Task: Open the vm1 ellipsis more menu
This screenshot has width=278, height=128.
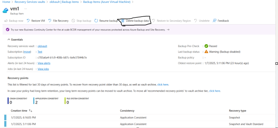Action: 25,9
